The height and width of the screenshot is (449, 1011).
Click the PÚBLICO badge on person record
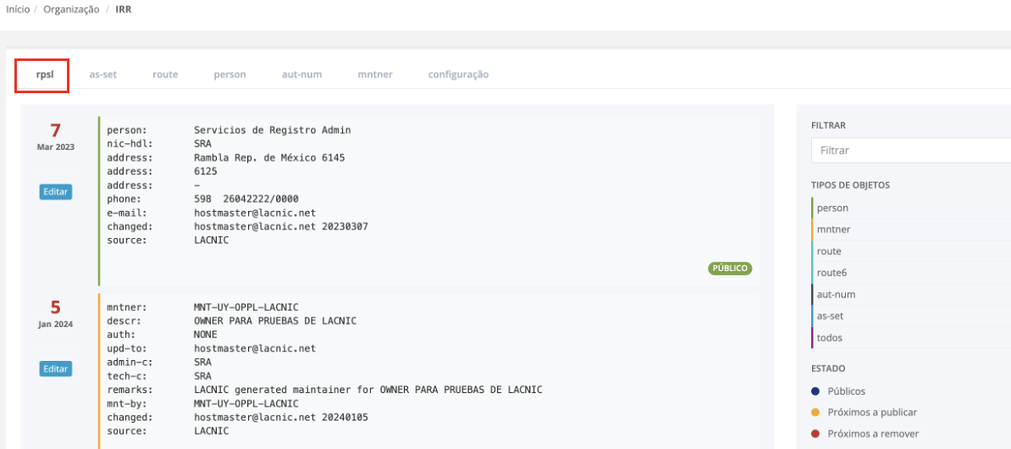(x=730, y=269)
